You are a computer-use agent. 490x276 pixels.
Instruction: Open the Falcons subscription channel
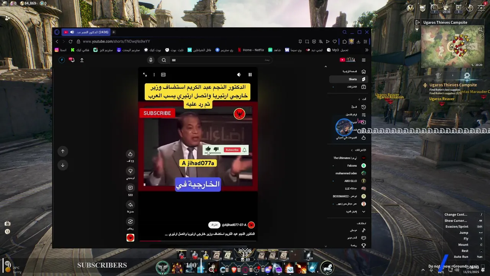[x=348, y=166]
